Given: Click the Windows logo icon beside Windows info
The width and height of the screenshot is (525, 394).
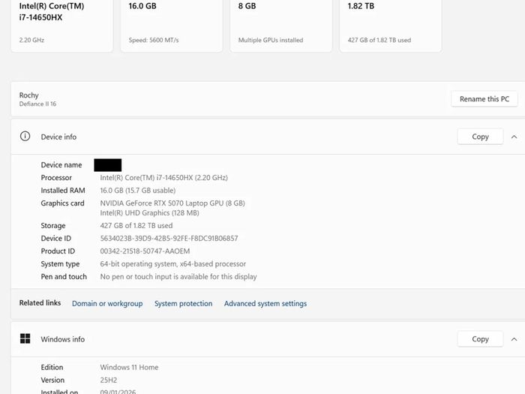Looking at the screenshot, I should (25, 338).
